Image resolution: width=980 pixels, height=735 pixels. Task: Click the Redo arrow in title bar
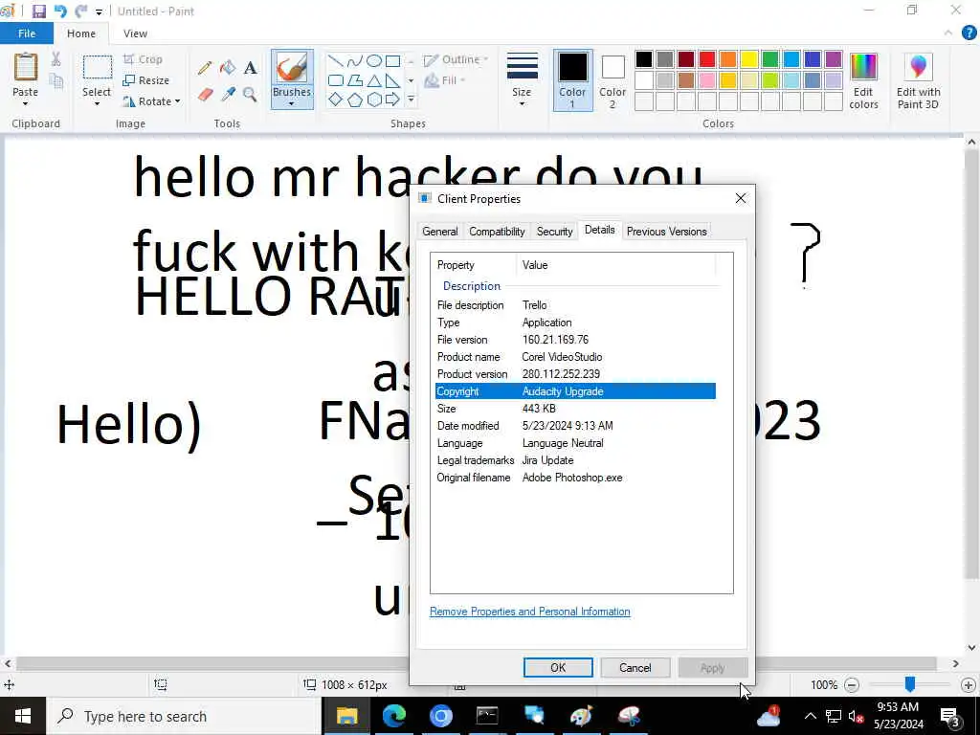(80, 11)
